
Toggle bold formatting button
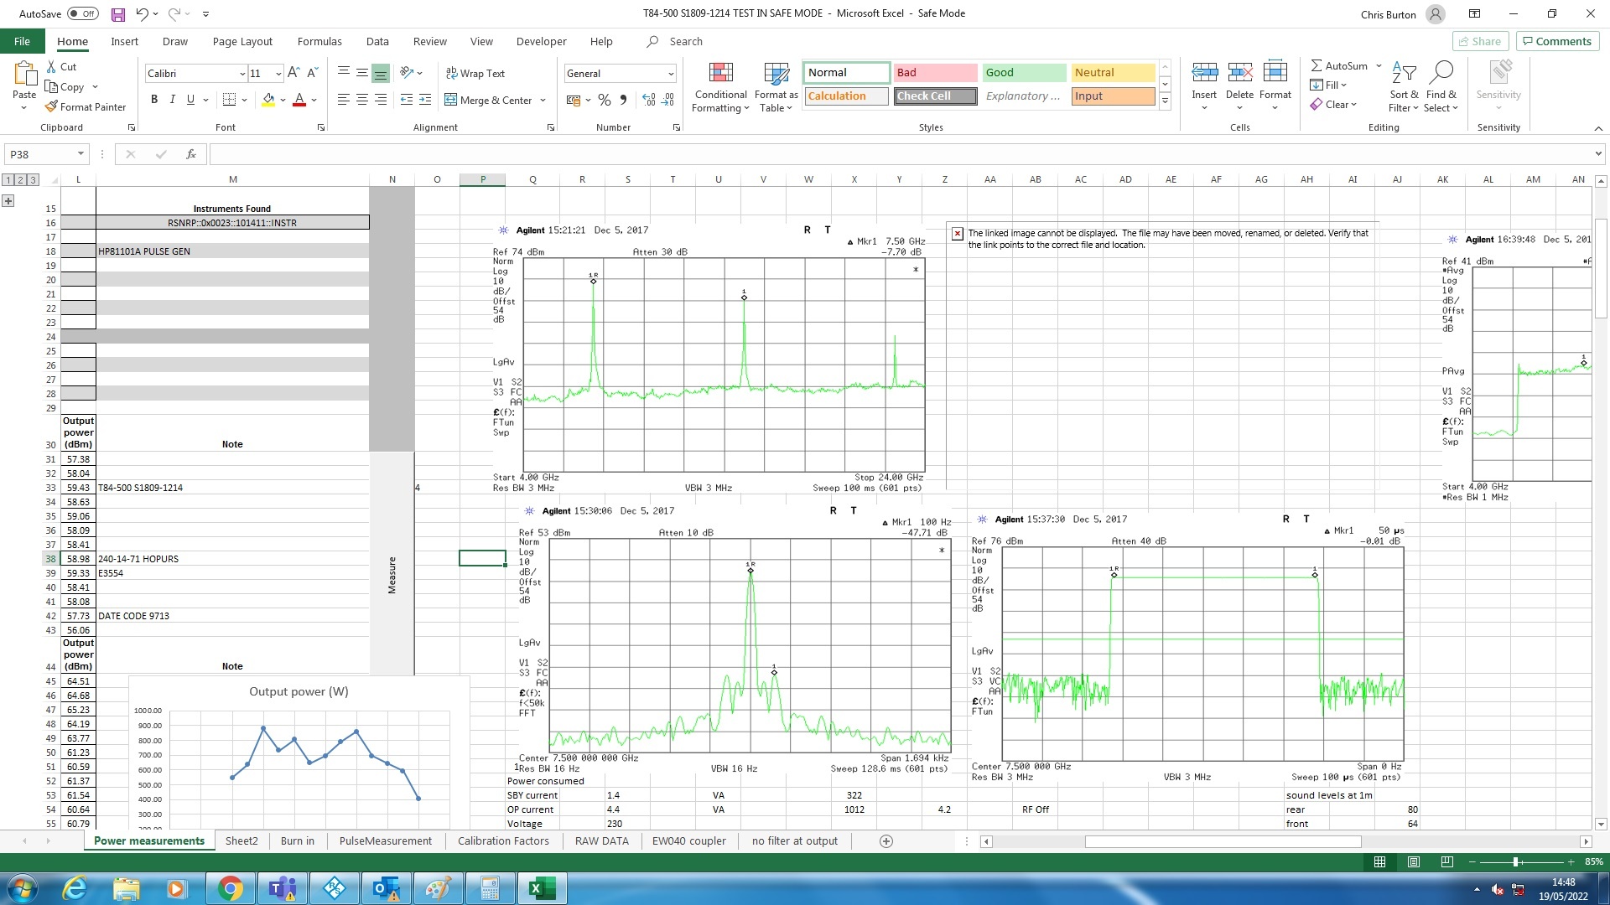pos(154,100)
